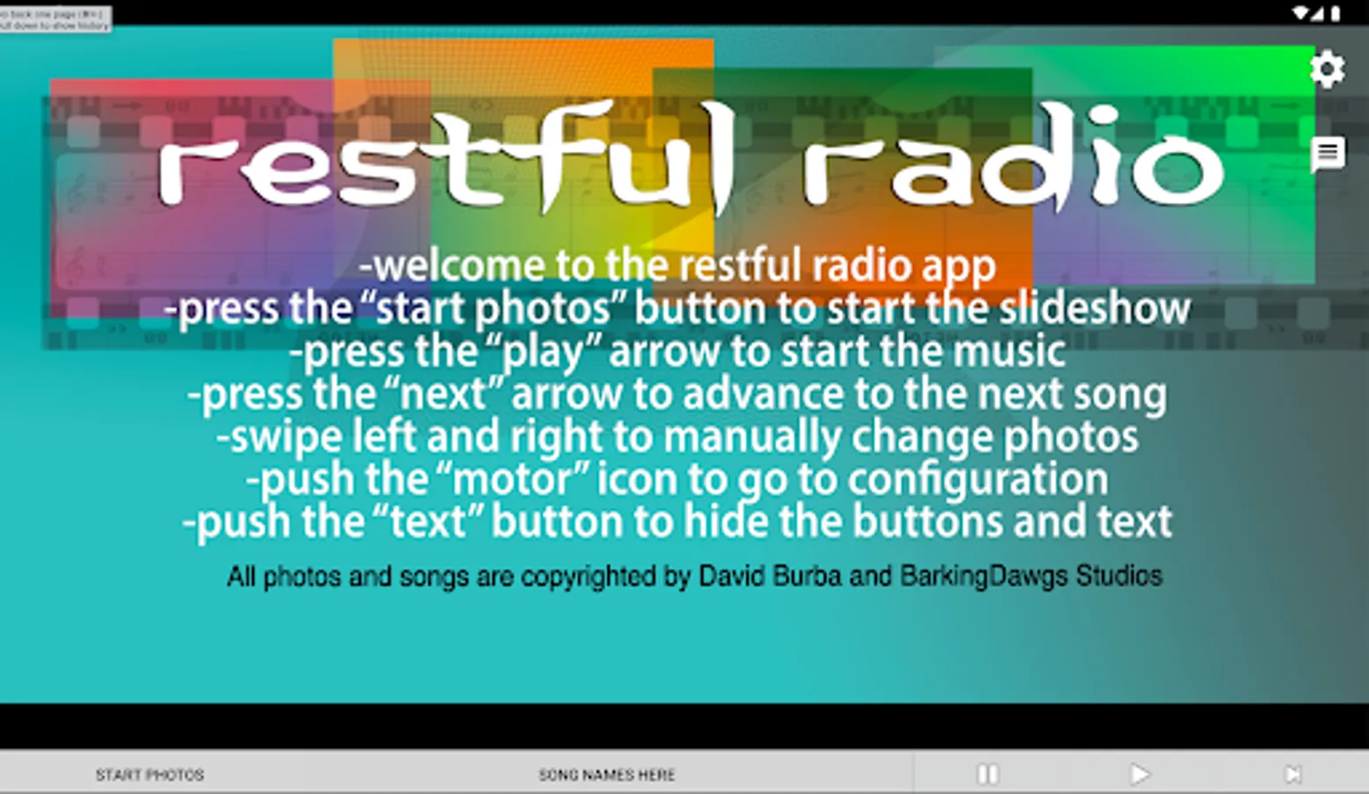Screen dimensions: 1369x794
Task: Click the 'restful radio' title logo
Action: pyautogui.click(x=691, y=159)
